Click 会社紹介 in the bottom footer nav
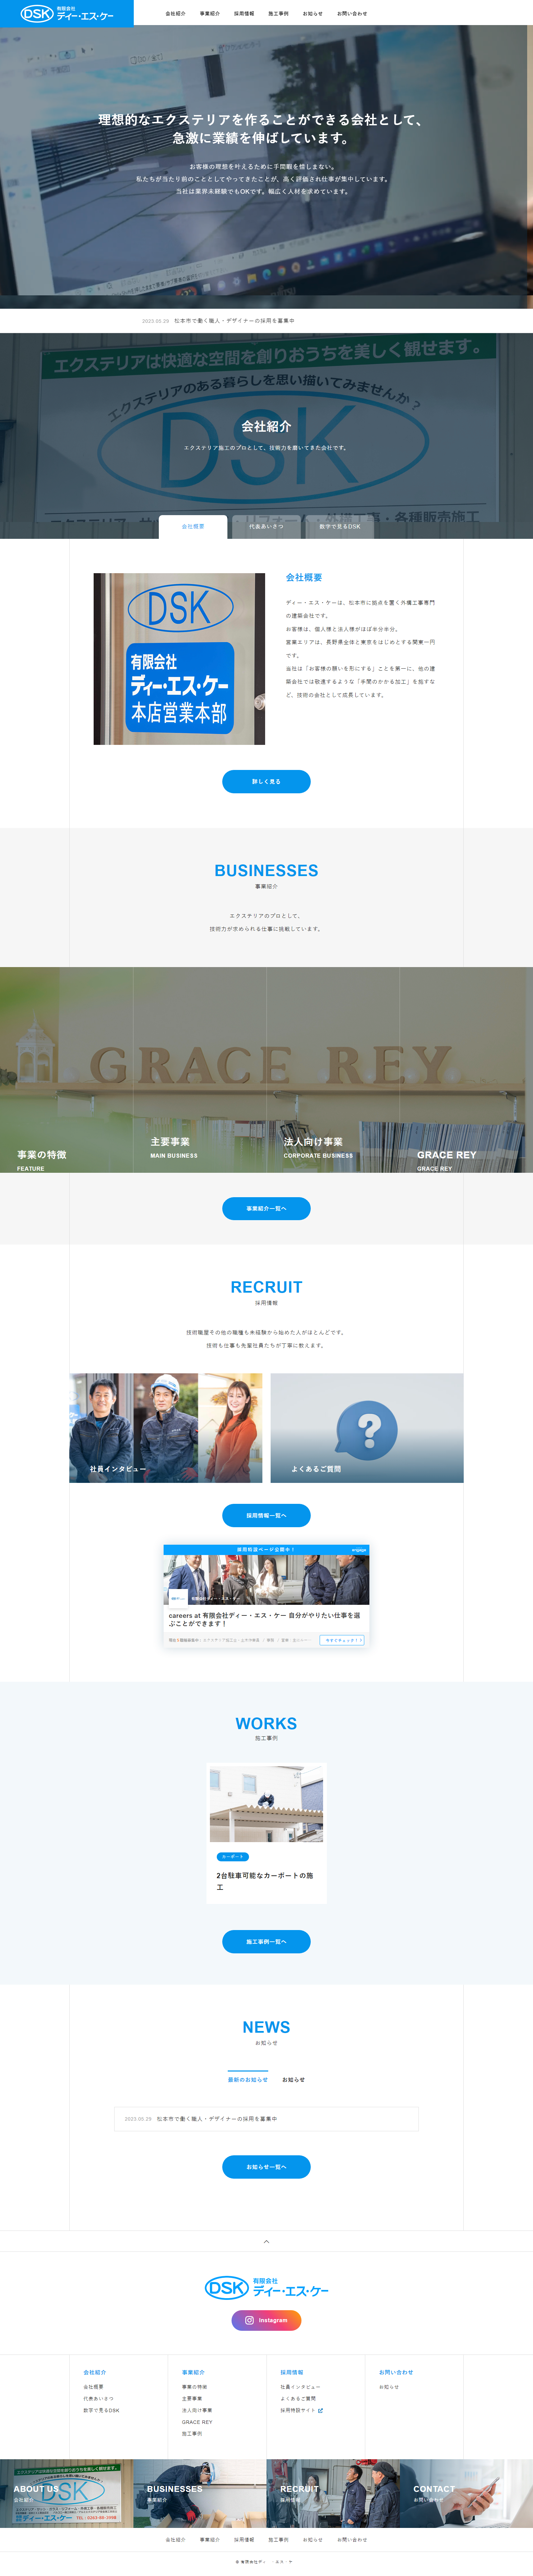Screen dimensions: 533x2576 point(176,2540)
